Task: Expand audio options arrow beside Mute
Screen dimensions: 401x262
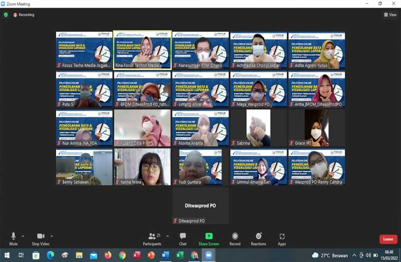Action: pos(23,236)
